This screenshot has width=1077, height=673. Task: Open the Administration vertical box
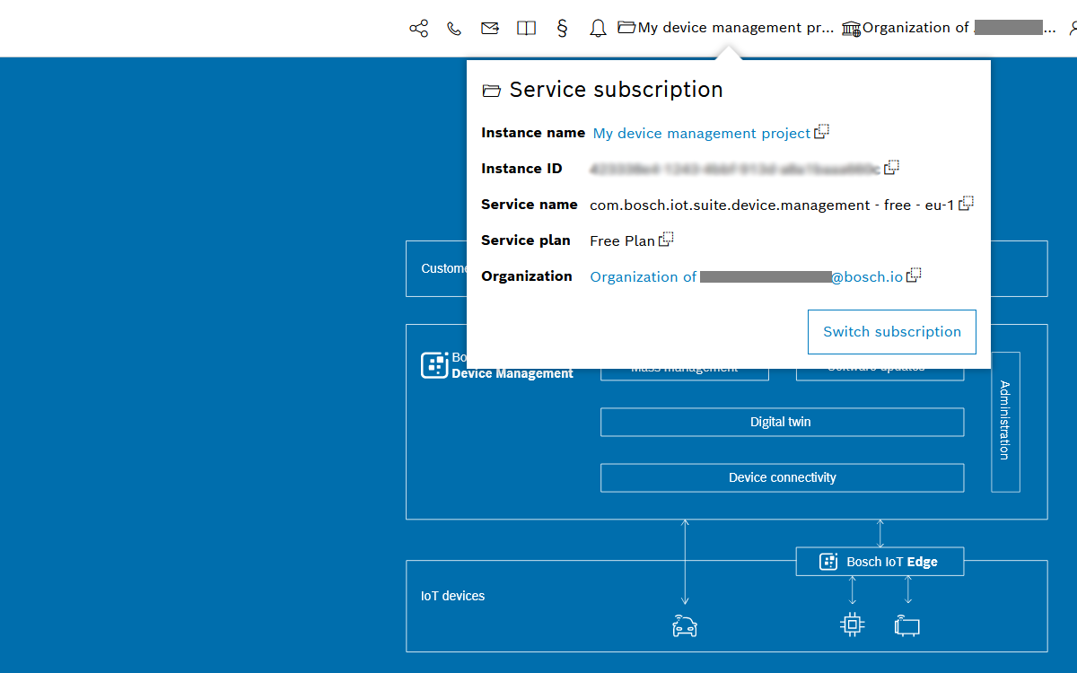[x=1005, y=422]
